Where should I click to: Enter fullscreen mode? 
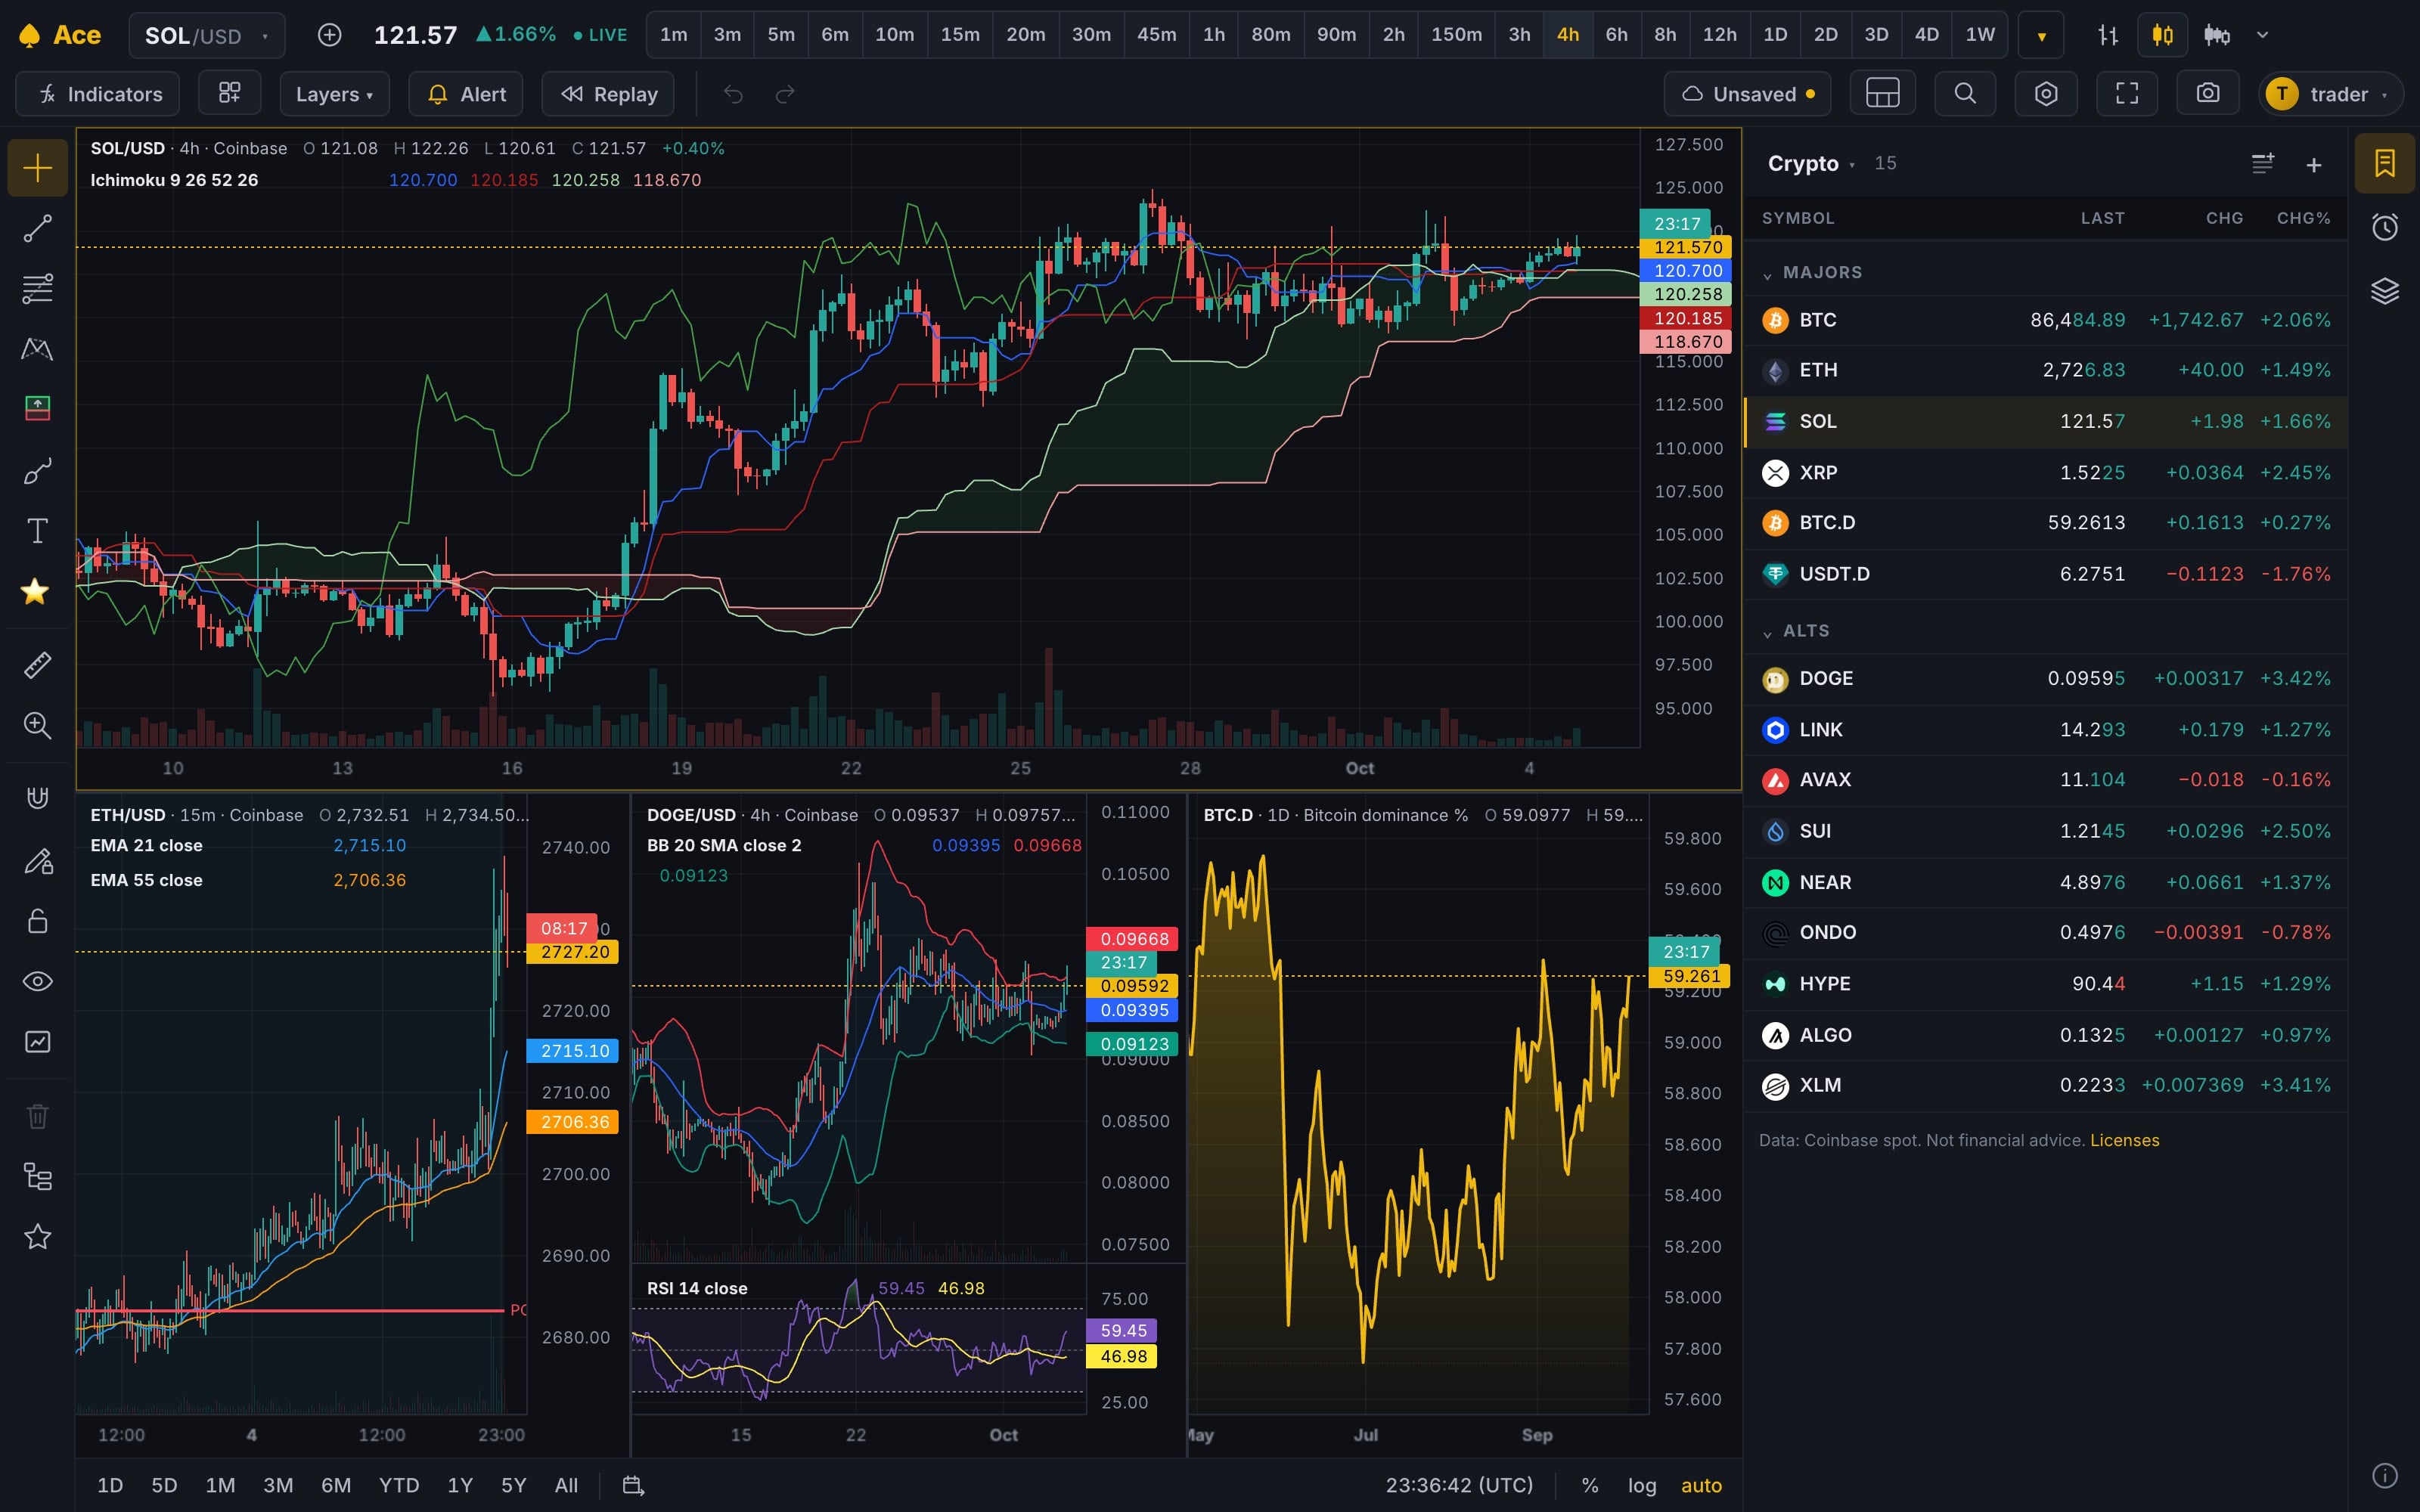pos(2127,94)
